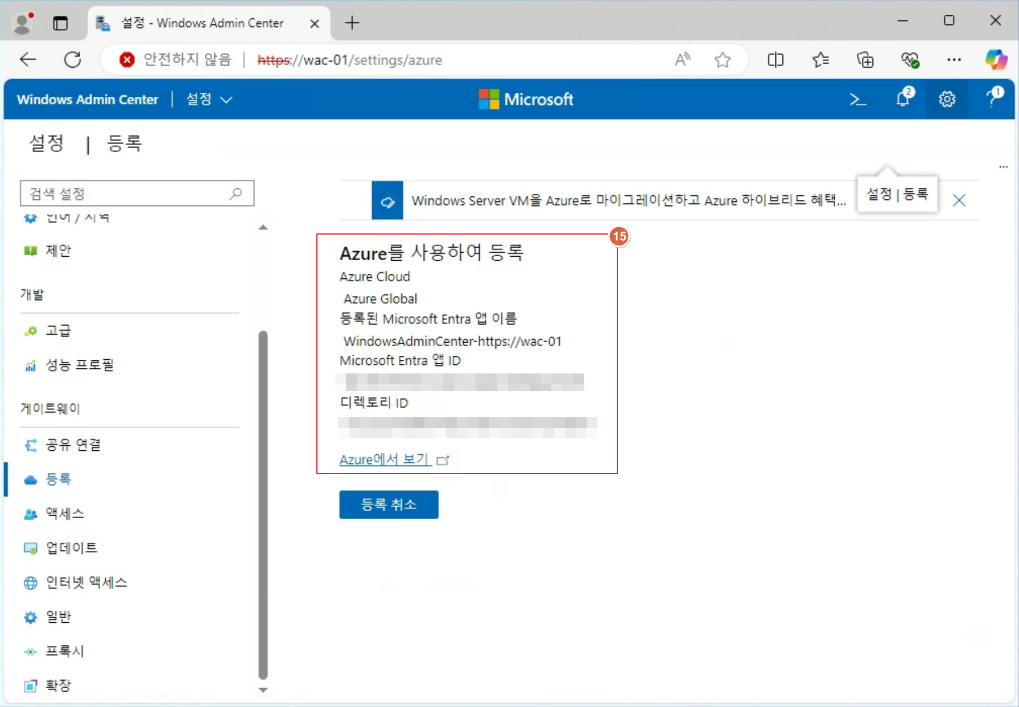This screenshot has height=707, width=1019.
Task: Click the 등록 취소 button
Action: [x=389, y=505]
